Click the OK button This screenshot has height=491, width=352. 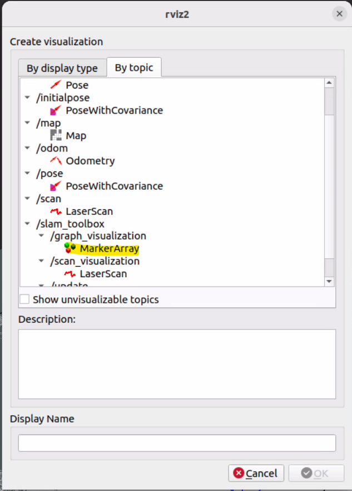coord(315,473)
